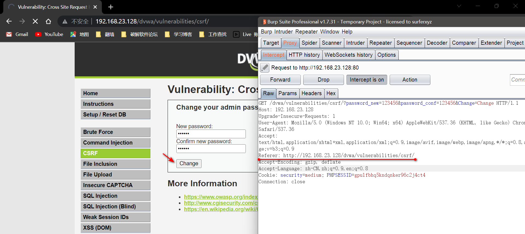Switch to the HTTP history tab
This screenshot has height=234, width=525.
tap(304, 55)
